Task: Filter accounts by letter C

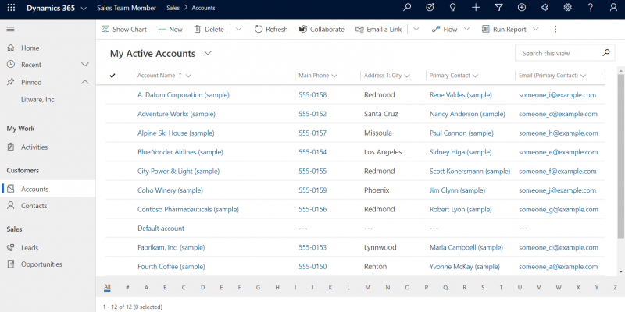Action: pos(184,287)
